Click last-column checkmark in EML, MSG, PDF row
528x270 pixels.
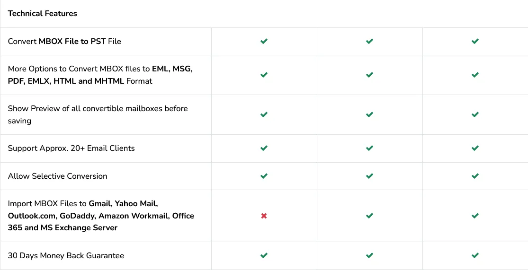pyautogui.click(x=475, y=75)
